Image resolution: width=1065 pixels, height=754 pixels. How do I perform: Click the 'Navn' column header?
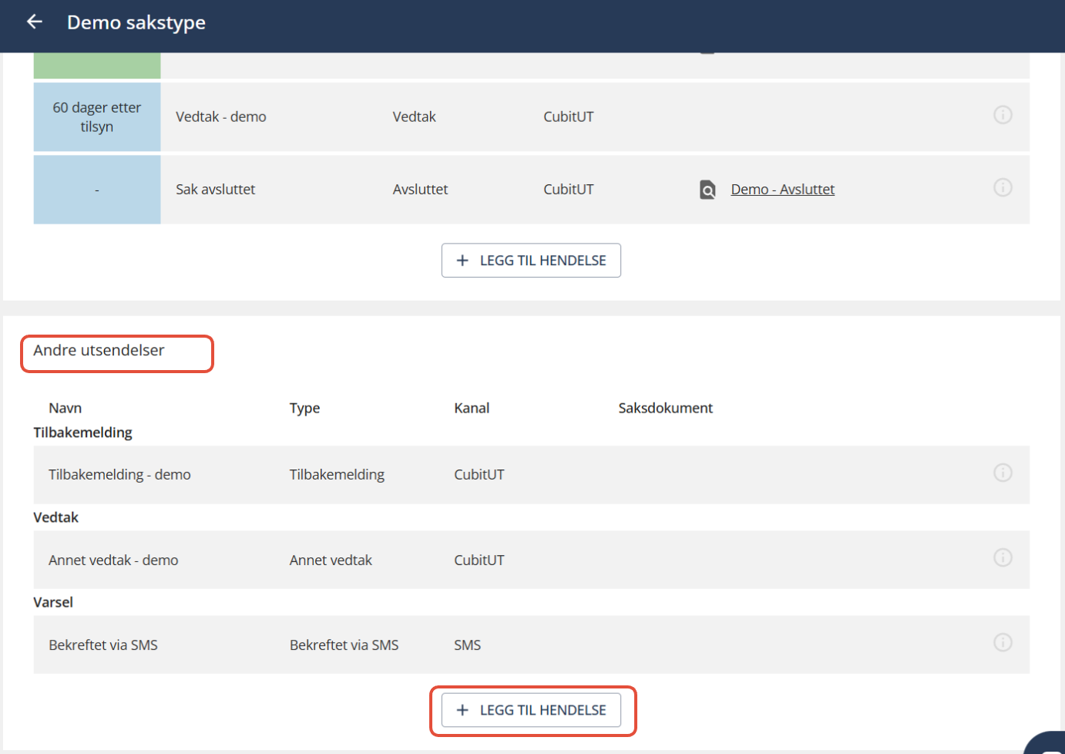tap(66, 408)
